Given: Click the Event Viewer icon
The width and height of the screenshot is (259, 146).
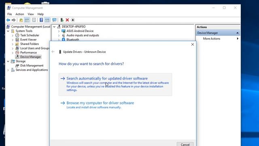Looking at the screenshot, I should click(x=17, y=40).
